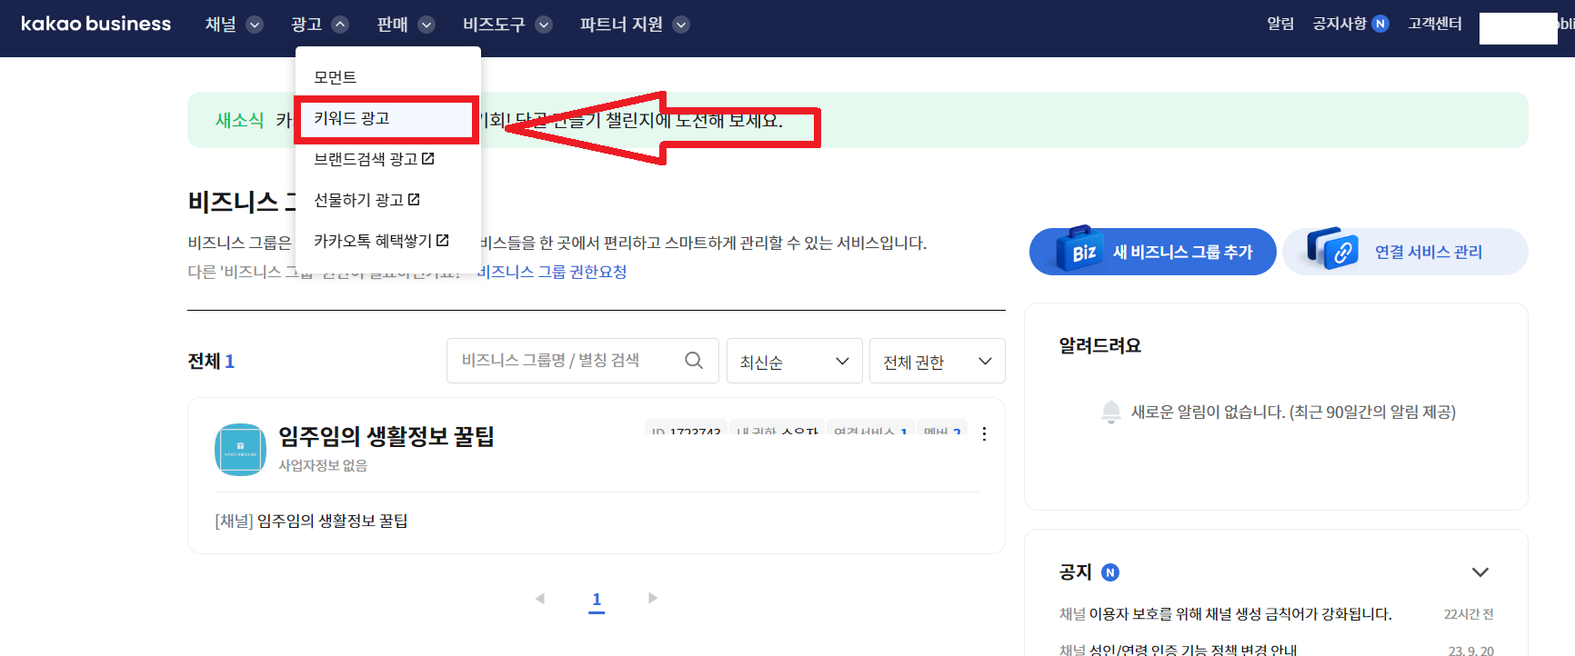Go to previous page arrow
The image size is (1575, 656).
tap(540, 599)
